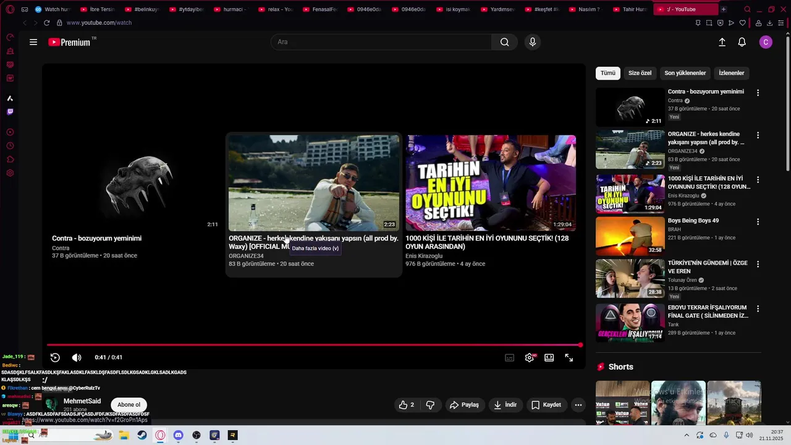Open ORGANIZE end-screen video thumbnail
Viewport: 791px width, 445px height.
click(314, 183)
